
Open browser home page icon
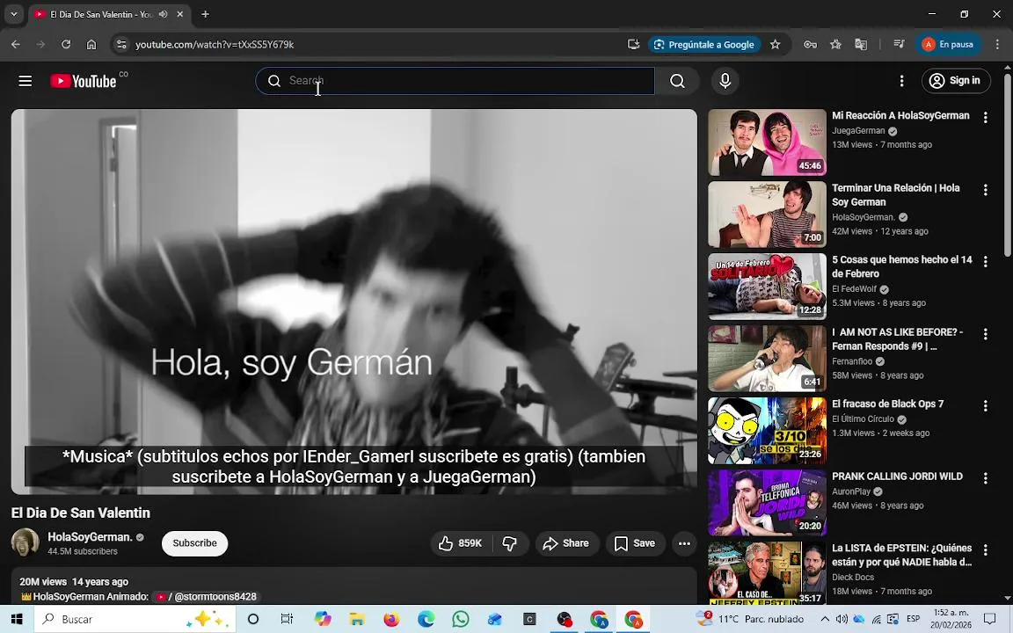[x=91, y=45]
